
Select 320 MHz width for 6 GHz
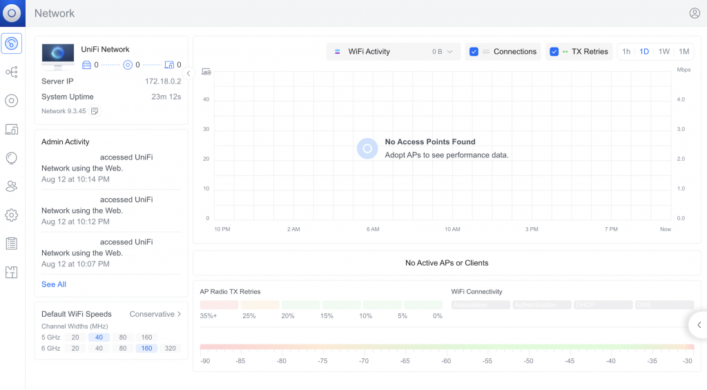pyautogui.click(x=170, y=348)
